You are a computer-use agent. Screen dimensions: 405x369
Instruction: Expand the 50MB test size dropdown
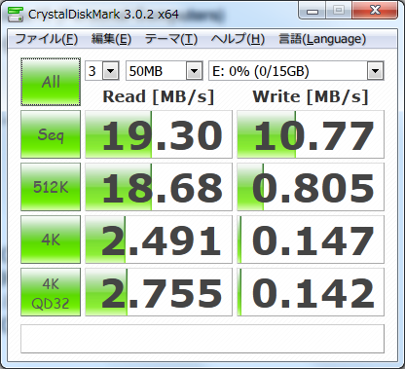click(195, 71)
